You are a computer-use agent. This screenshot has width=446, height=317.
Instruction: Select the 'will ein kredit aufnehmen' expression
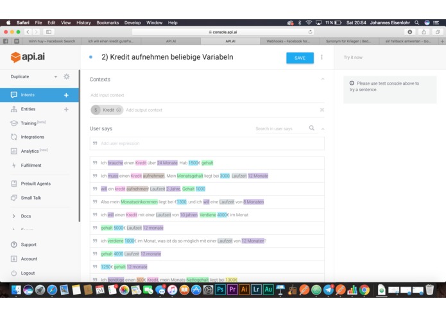tap(207, 189)
